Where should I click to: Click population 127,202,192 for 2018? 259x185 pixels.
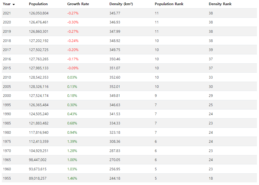coord(39,41)
